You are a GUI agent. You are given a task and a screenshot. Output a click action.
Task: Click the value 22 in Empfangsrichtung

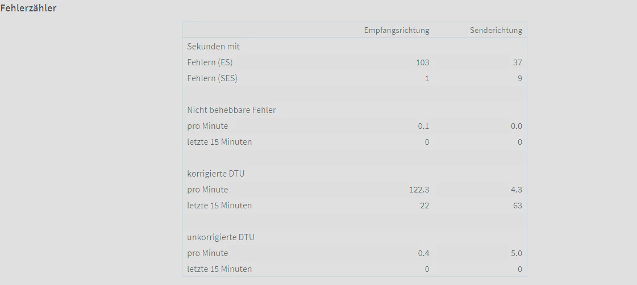coord(424,206)
